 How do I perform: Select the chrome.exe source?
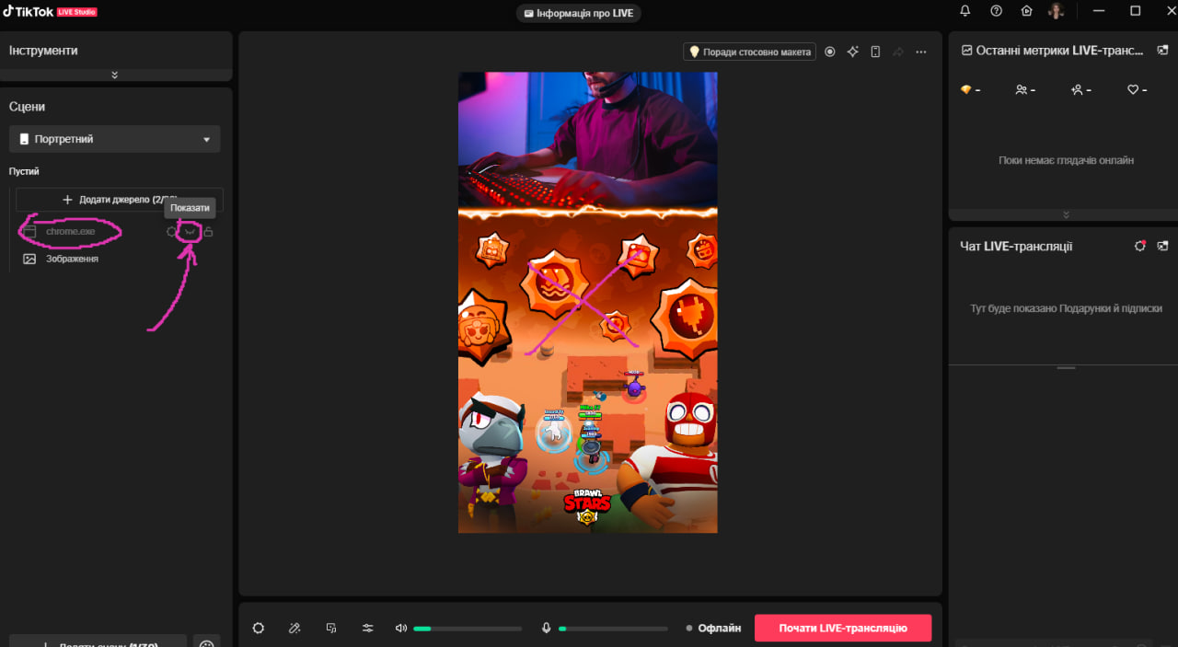tap(71, 232)
